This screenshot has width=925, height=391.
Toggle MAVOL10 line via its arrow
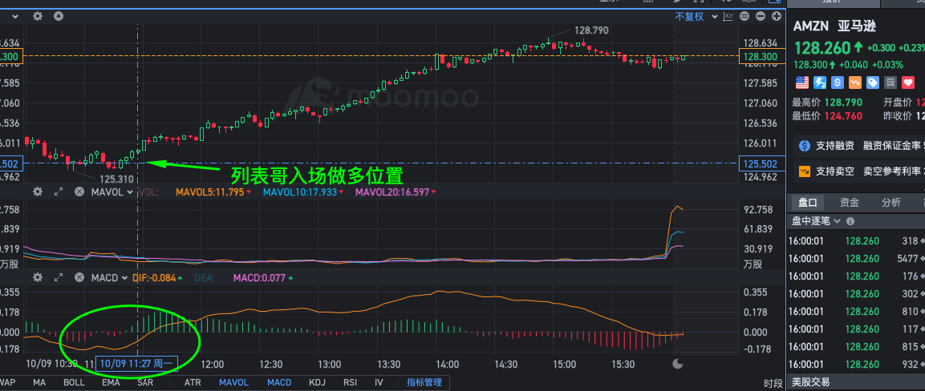click(x=340, y=192)
